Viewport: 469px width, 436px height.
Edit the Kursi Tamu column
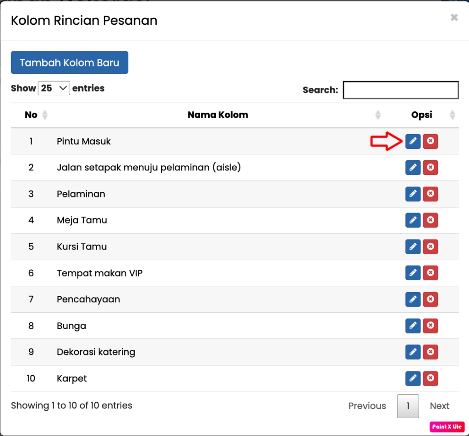pyautogui.click(x=413, y=247)
